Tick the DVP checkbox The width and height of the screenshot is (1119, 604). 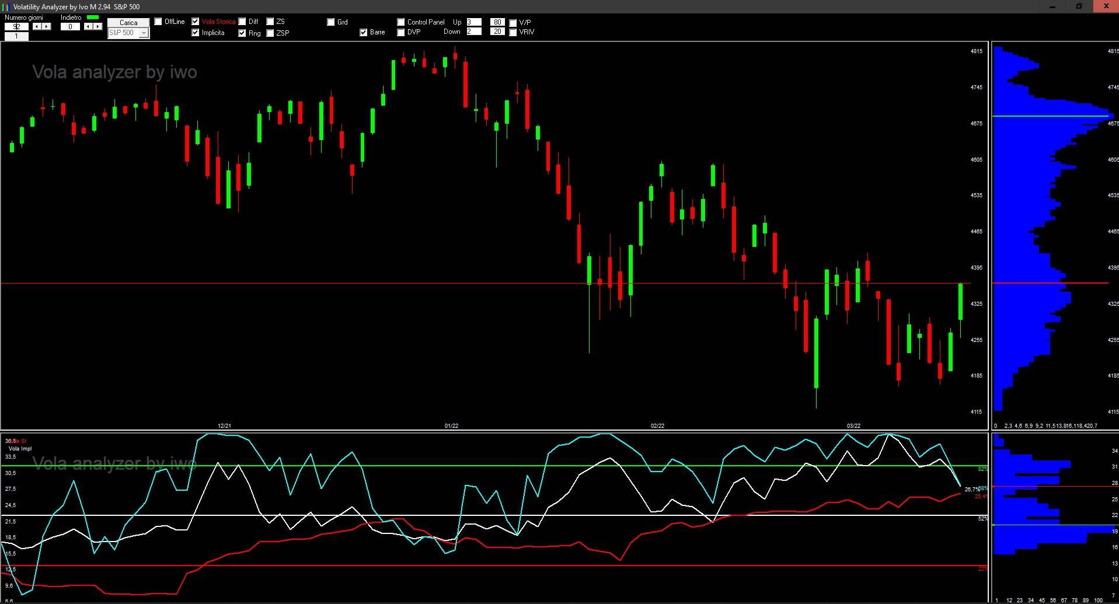pos(401,32)
